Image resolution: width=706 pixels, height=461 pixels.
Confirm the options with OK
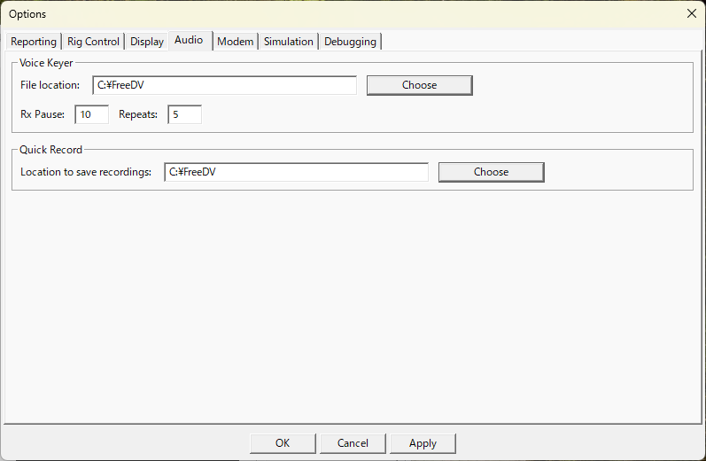[x=283, y=443]
